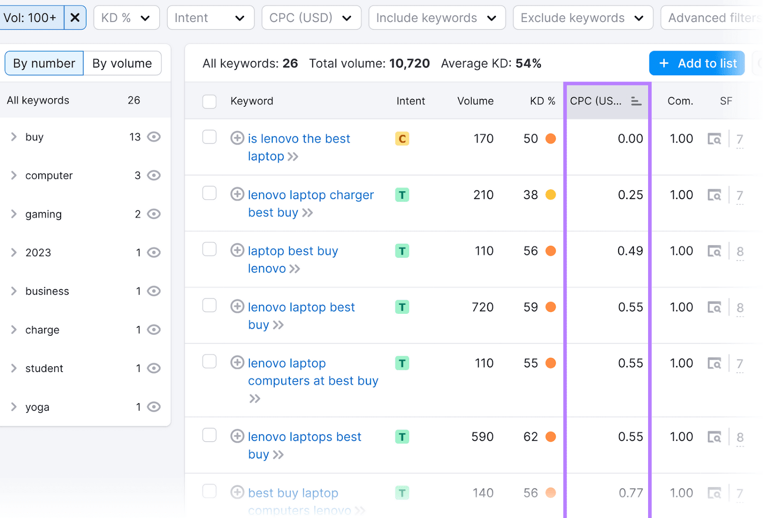Open the Exclude keywords dropdown
This screenshot has height=518, width=763.
coord(583,18)
